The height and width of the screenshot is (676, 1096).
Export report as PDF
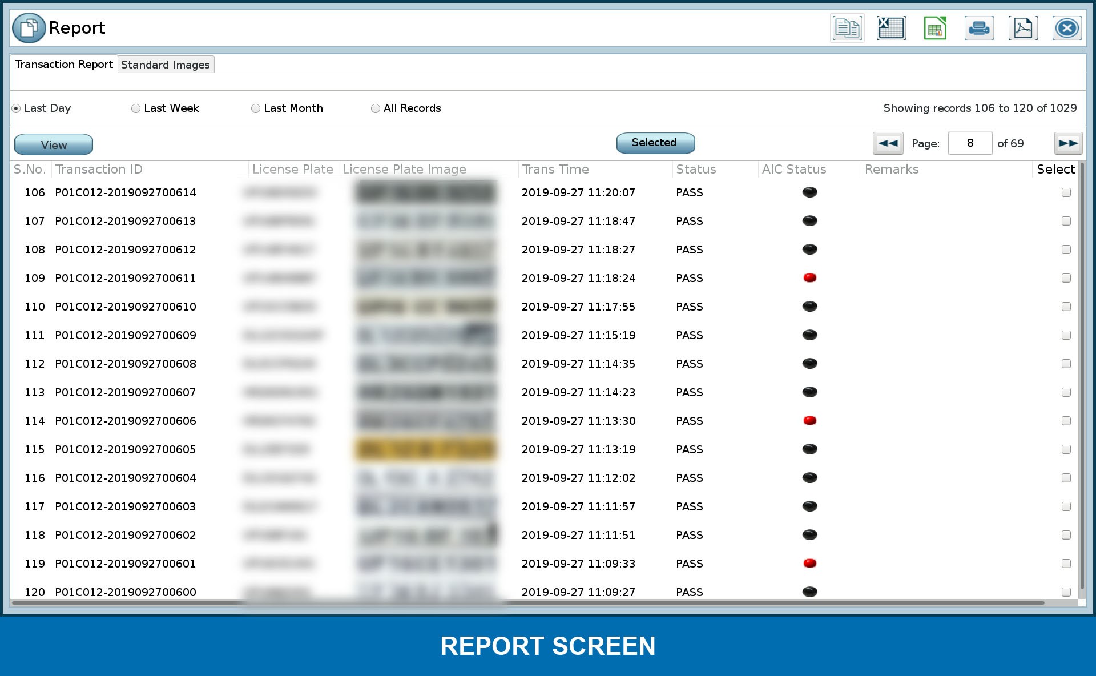[1023, 28]
